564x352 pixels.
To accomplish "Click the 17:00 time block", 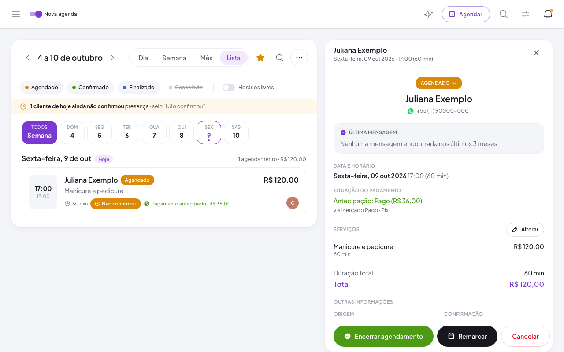I will point(43,192).
